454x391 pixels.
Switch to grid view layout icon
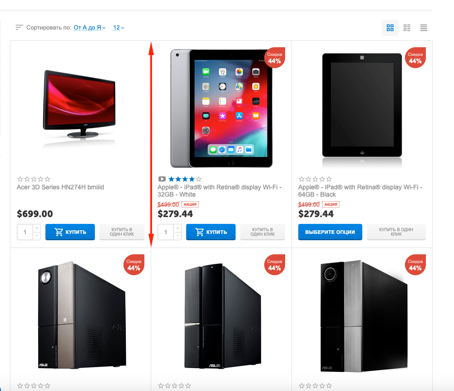coord(390,28)
